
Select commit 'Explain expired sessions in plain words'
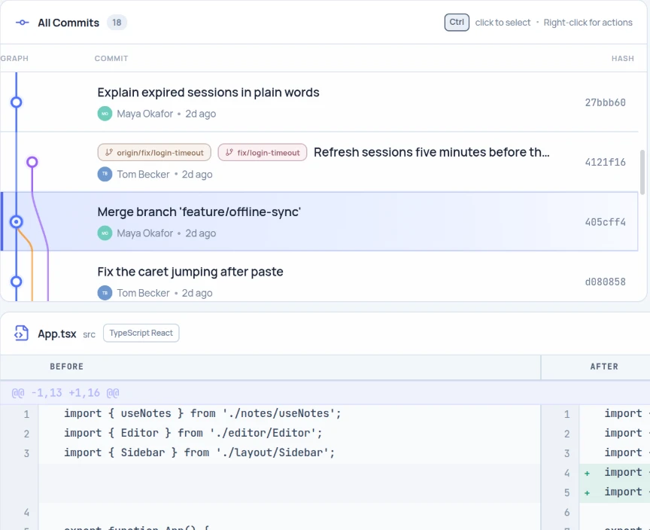319,102
